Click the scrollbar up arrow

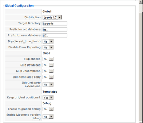(141, 2)
